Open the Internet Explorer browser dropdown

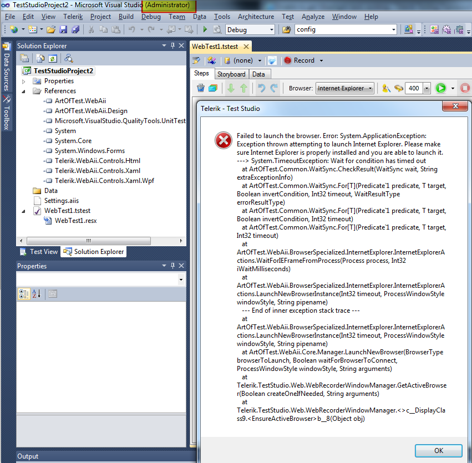pyautogui.click(x=371, y=88)
